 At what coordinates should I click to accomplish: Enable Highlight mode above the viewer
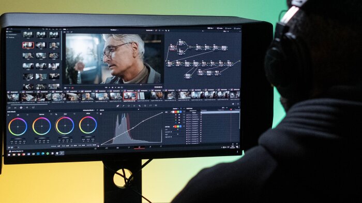coord(71,32)
